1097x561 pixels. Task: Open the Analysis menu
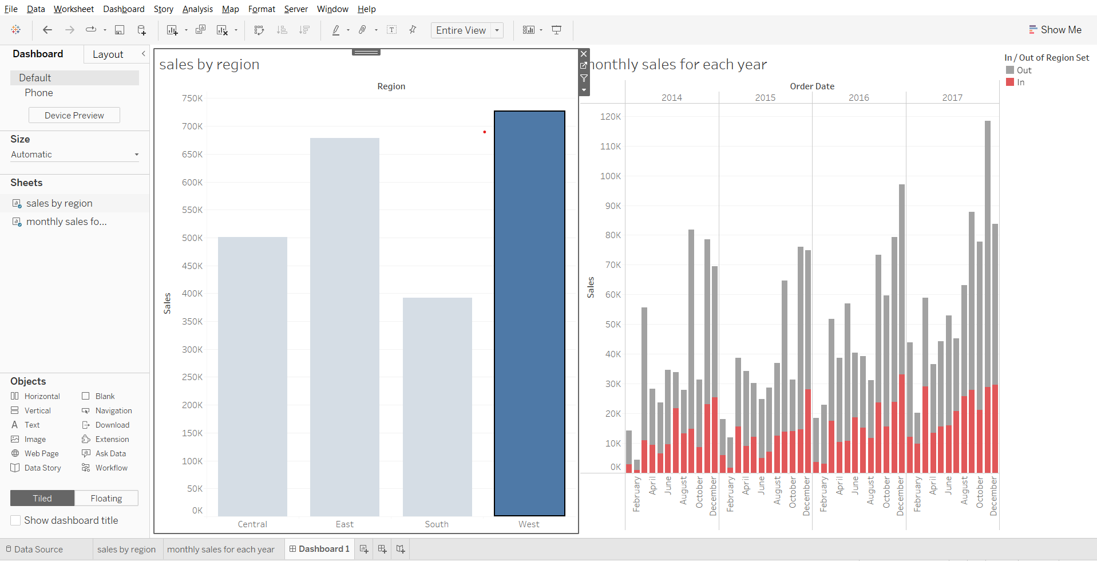(x=197, y=9)
